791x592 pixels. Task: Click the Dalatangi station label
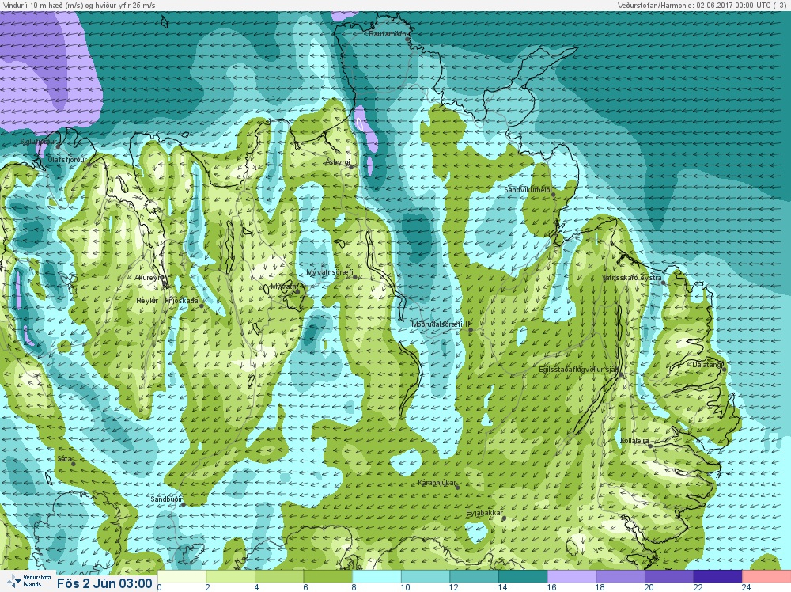point(707,365)
